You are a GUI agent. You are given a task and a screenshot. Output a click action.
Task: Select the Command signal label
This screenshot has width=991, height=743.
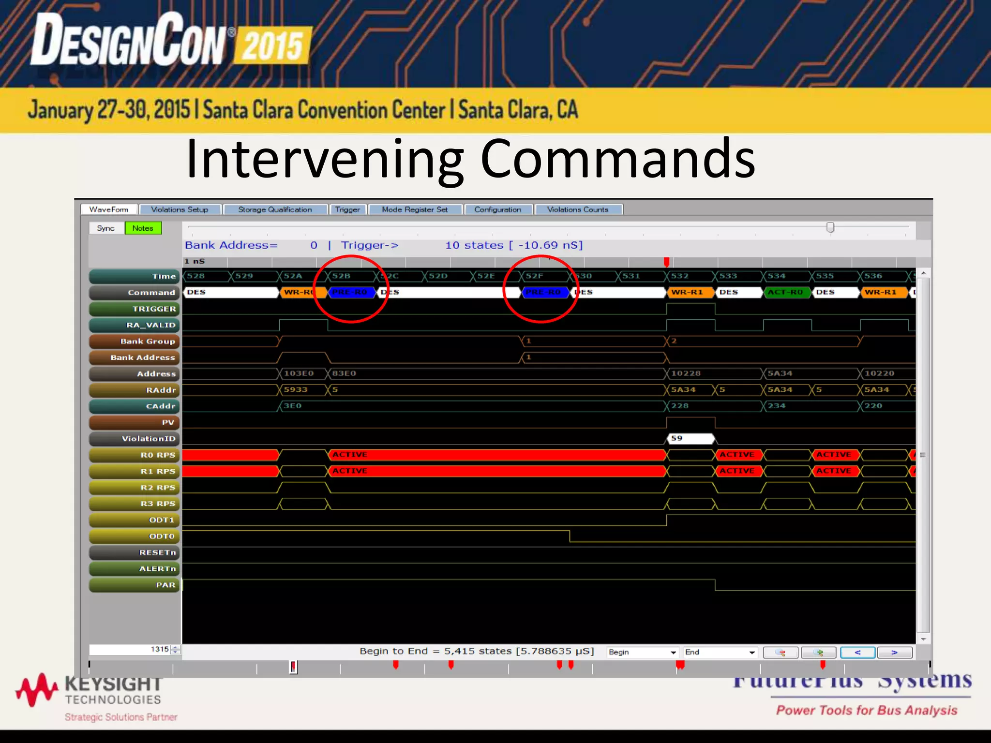(135, 293)
